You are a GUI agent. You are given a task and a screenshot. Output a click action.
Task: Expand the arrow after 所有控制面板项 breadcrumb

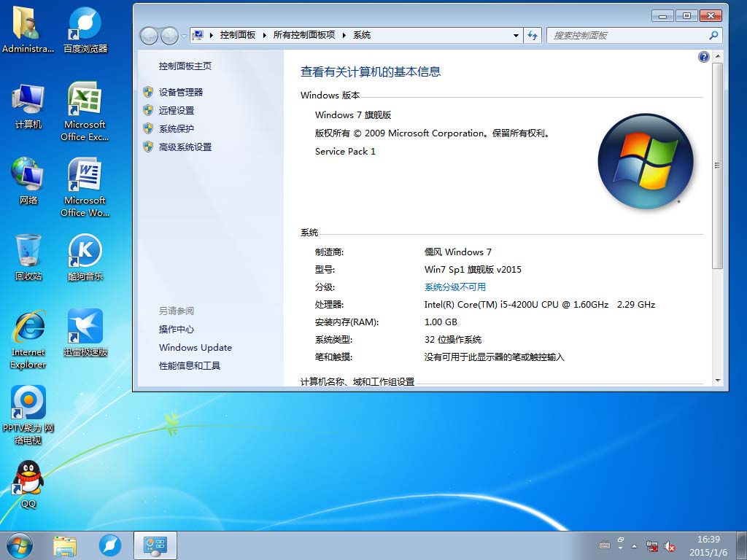(344, 35)
